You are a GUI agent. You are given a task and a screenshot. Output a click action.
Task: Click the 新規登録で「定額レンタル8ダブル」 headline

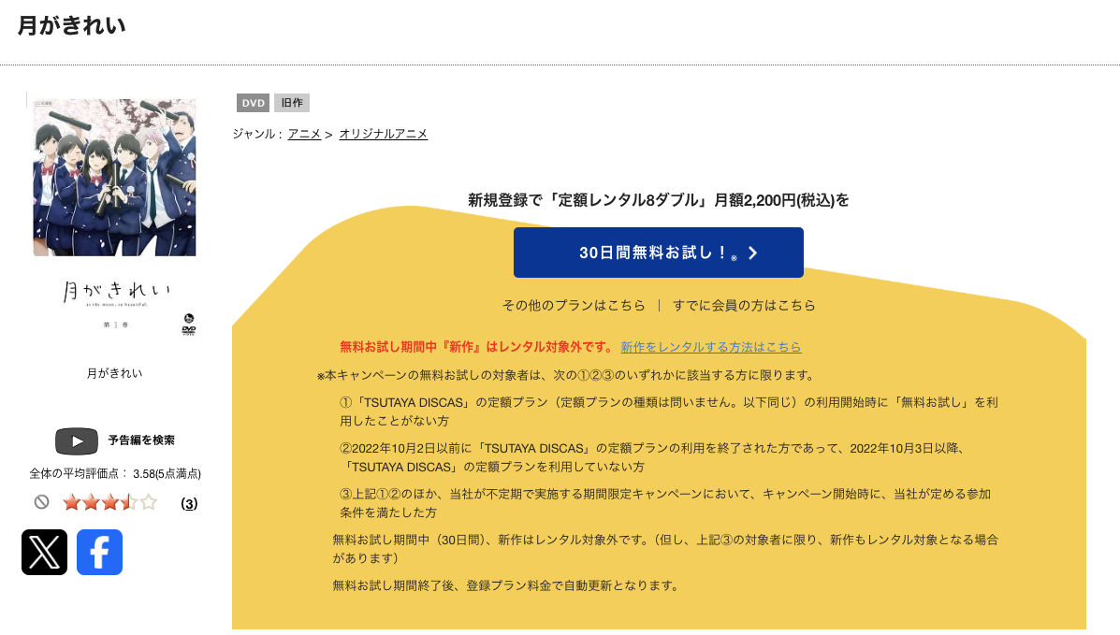[659, 200]
